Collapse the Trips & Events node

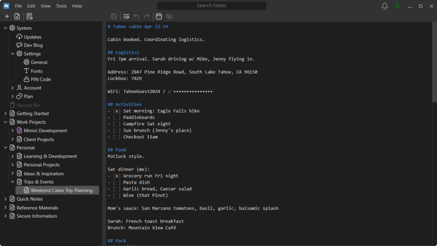13,181
